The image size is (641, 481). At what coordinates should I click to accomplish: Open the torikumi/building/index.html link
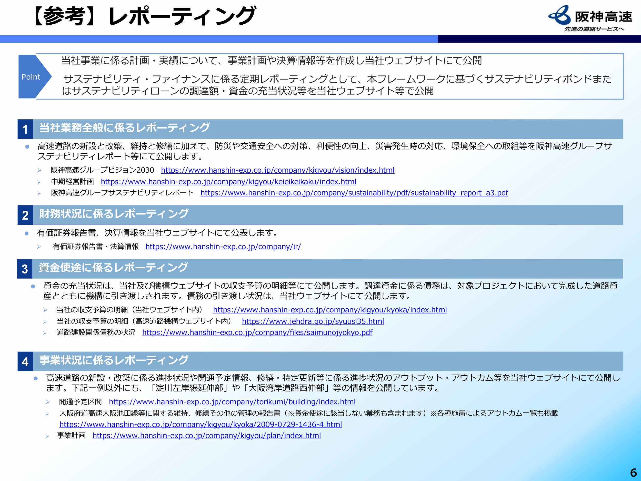232,402
